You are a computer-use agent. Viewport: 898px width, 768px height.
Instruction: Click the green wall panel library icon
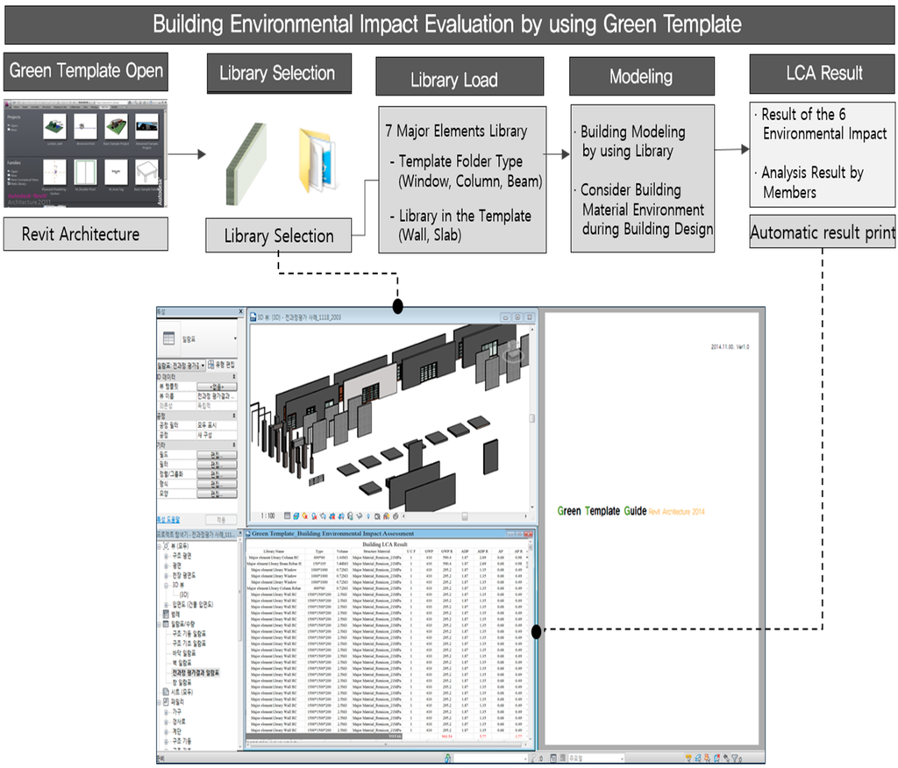pyautogui.click(x=246, y=164)
